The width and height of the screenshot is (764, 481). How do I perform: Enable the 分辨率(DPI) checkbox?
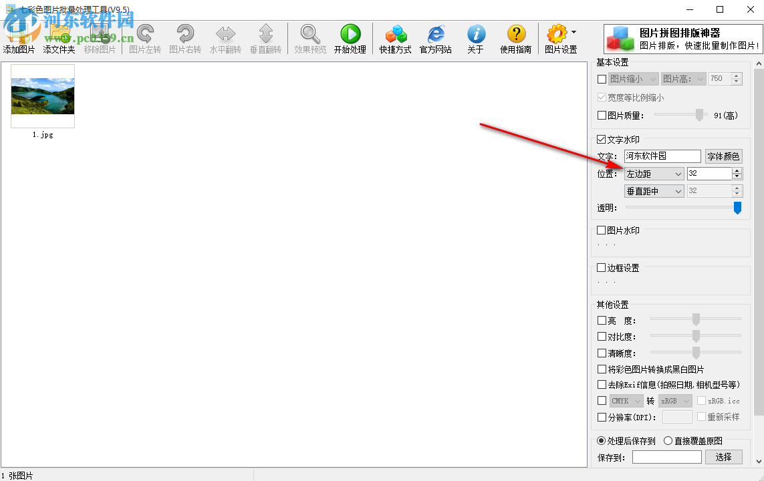602,418
